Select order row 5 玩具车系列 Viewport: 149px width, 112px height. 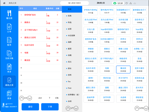point(40,45)
